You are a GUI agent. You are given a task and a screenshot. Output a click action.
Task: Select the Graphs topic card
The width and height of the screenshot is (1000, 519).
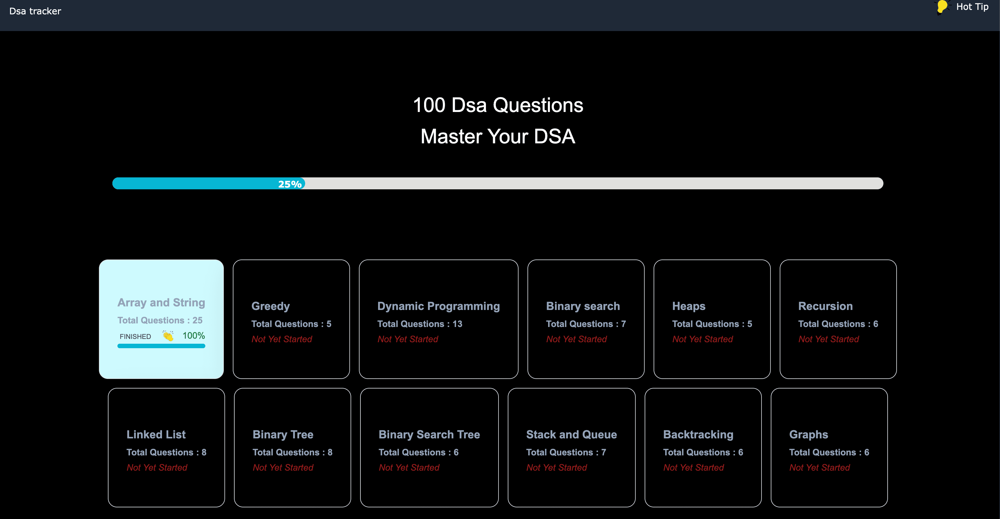click(x=829, y=448)
